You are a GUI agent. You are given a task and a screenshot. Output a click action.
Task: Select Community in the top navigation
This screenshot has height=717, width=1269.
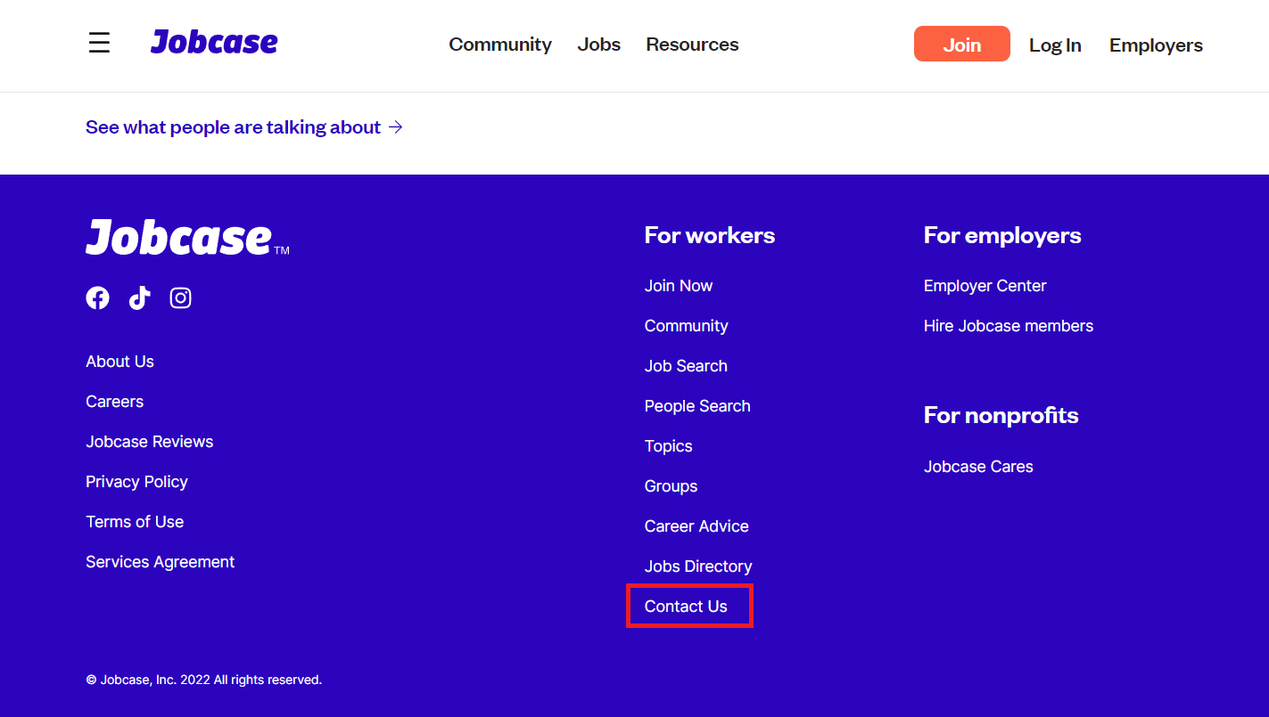(500, 44)
